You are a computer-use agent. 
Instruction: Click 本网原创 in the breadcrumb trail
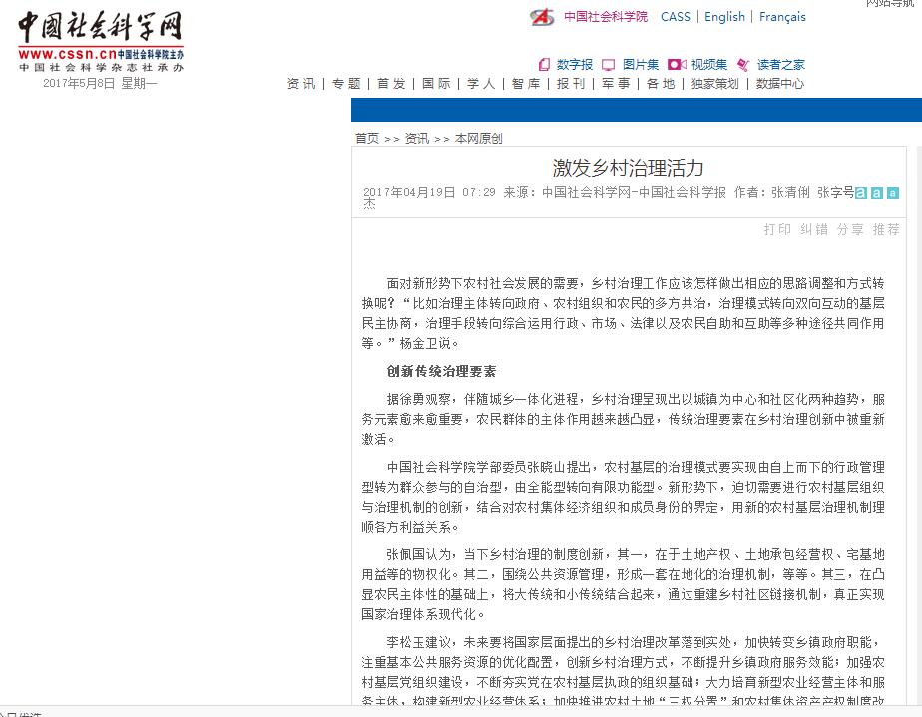479,139
